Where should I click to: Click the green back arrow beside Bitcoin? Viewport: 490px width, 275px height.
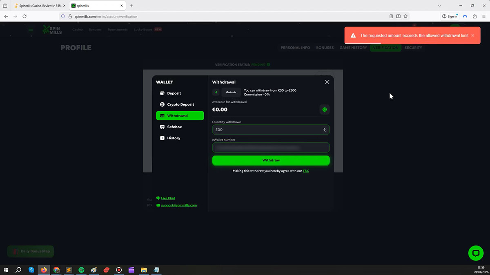216,92
